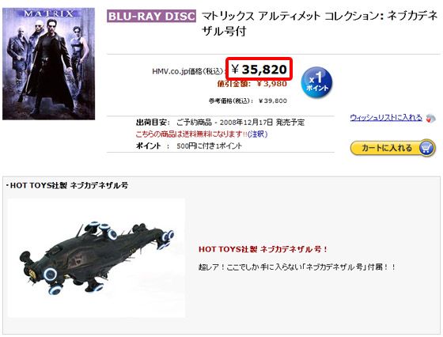Viewport: 443px width, 337px height.
Task: Click the shopping cart icon on the yellow button
Action: pos(426,148)
